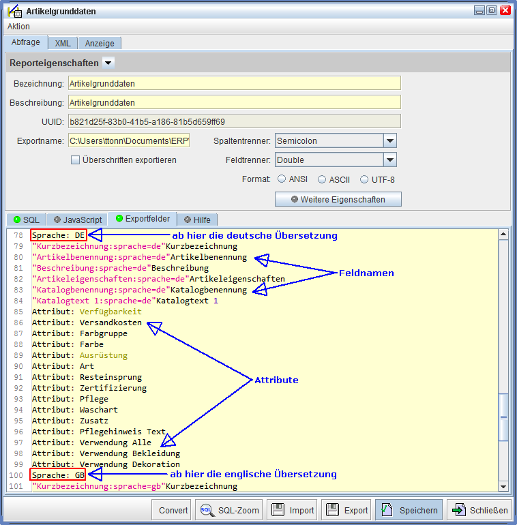Click the Weitere Eigenschaften button
The image size is (517, 525).
tap(338, 199)
